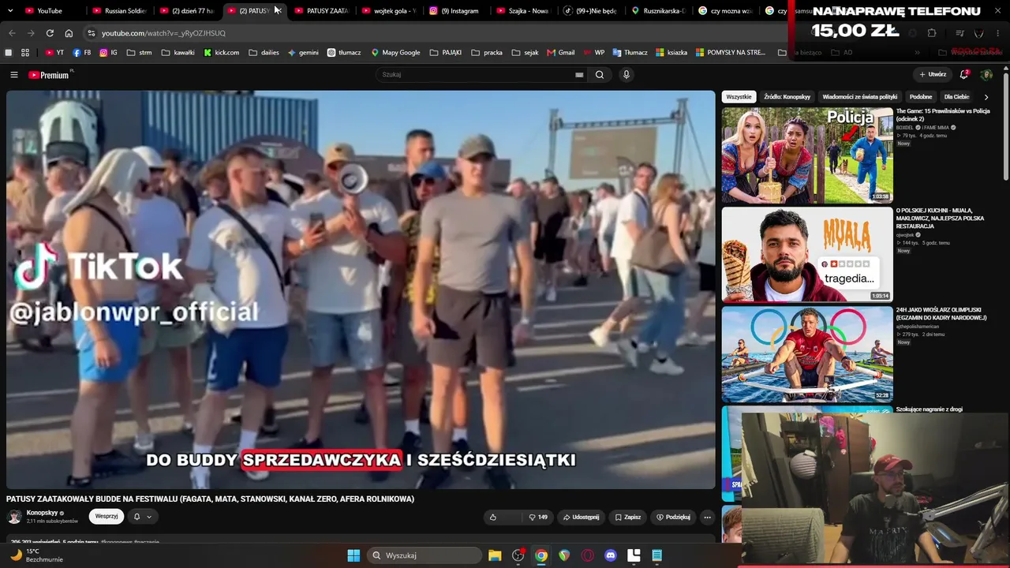Click the Udostępnij share button
The width and height of the screenshot is (1010, 568).
[x=581, y=518]
